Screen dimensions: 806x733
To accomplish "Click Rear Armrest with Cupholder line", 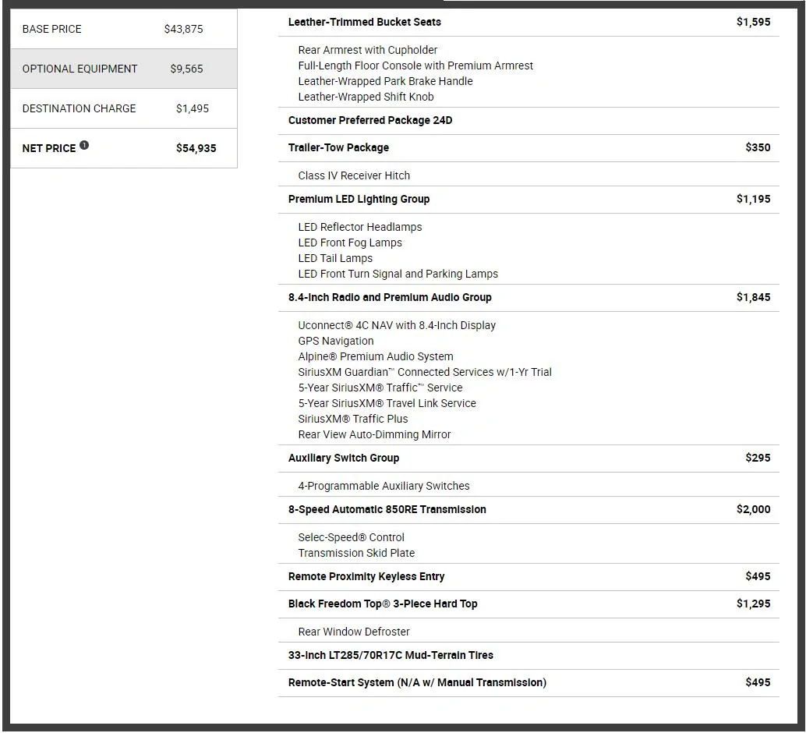I will click(367, 50).
